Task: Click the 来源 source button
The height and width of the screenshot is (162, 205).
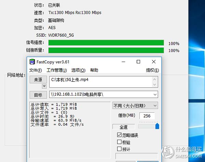Action: (x=38, y=79)
